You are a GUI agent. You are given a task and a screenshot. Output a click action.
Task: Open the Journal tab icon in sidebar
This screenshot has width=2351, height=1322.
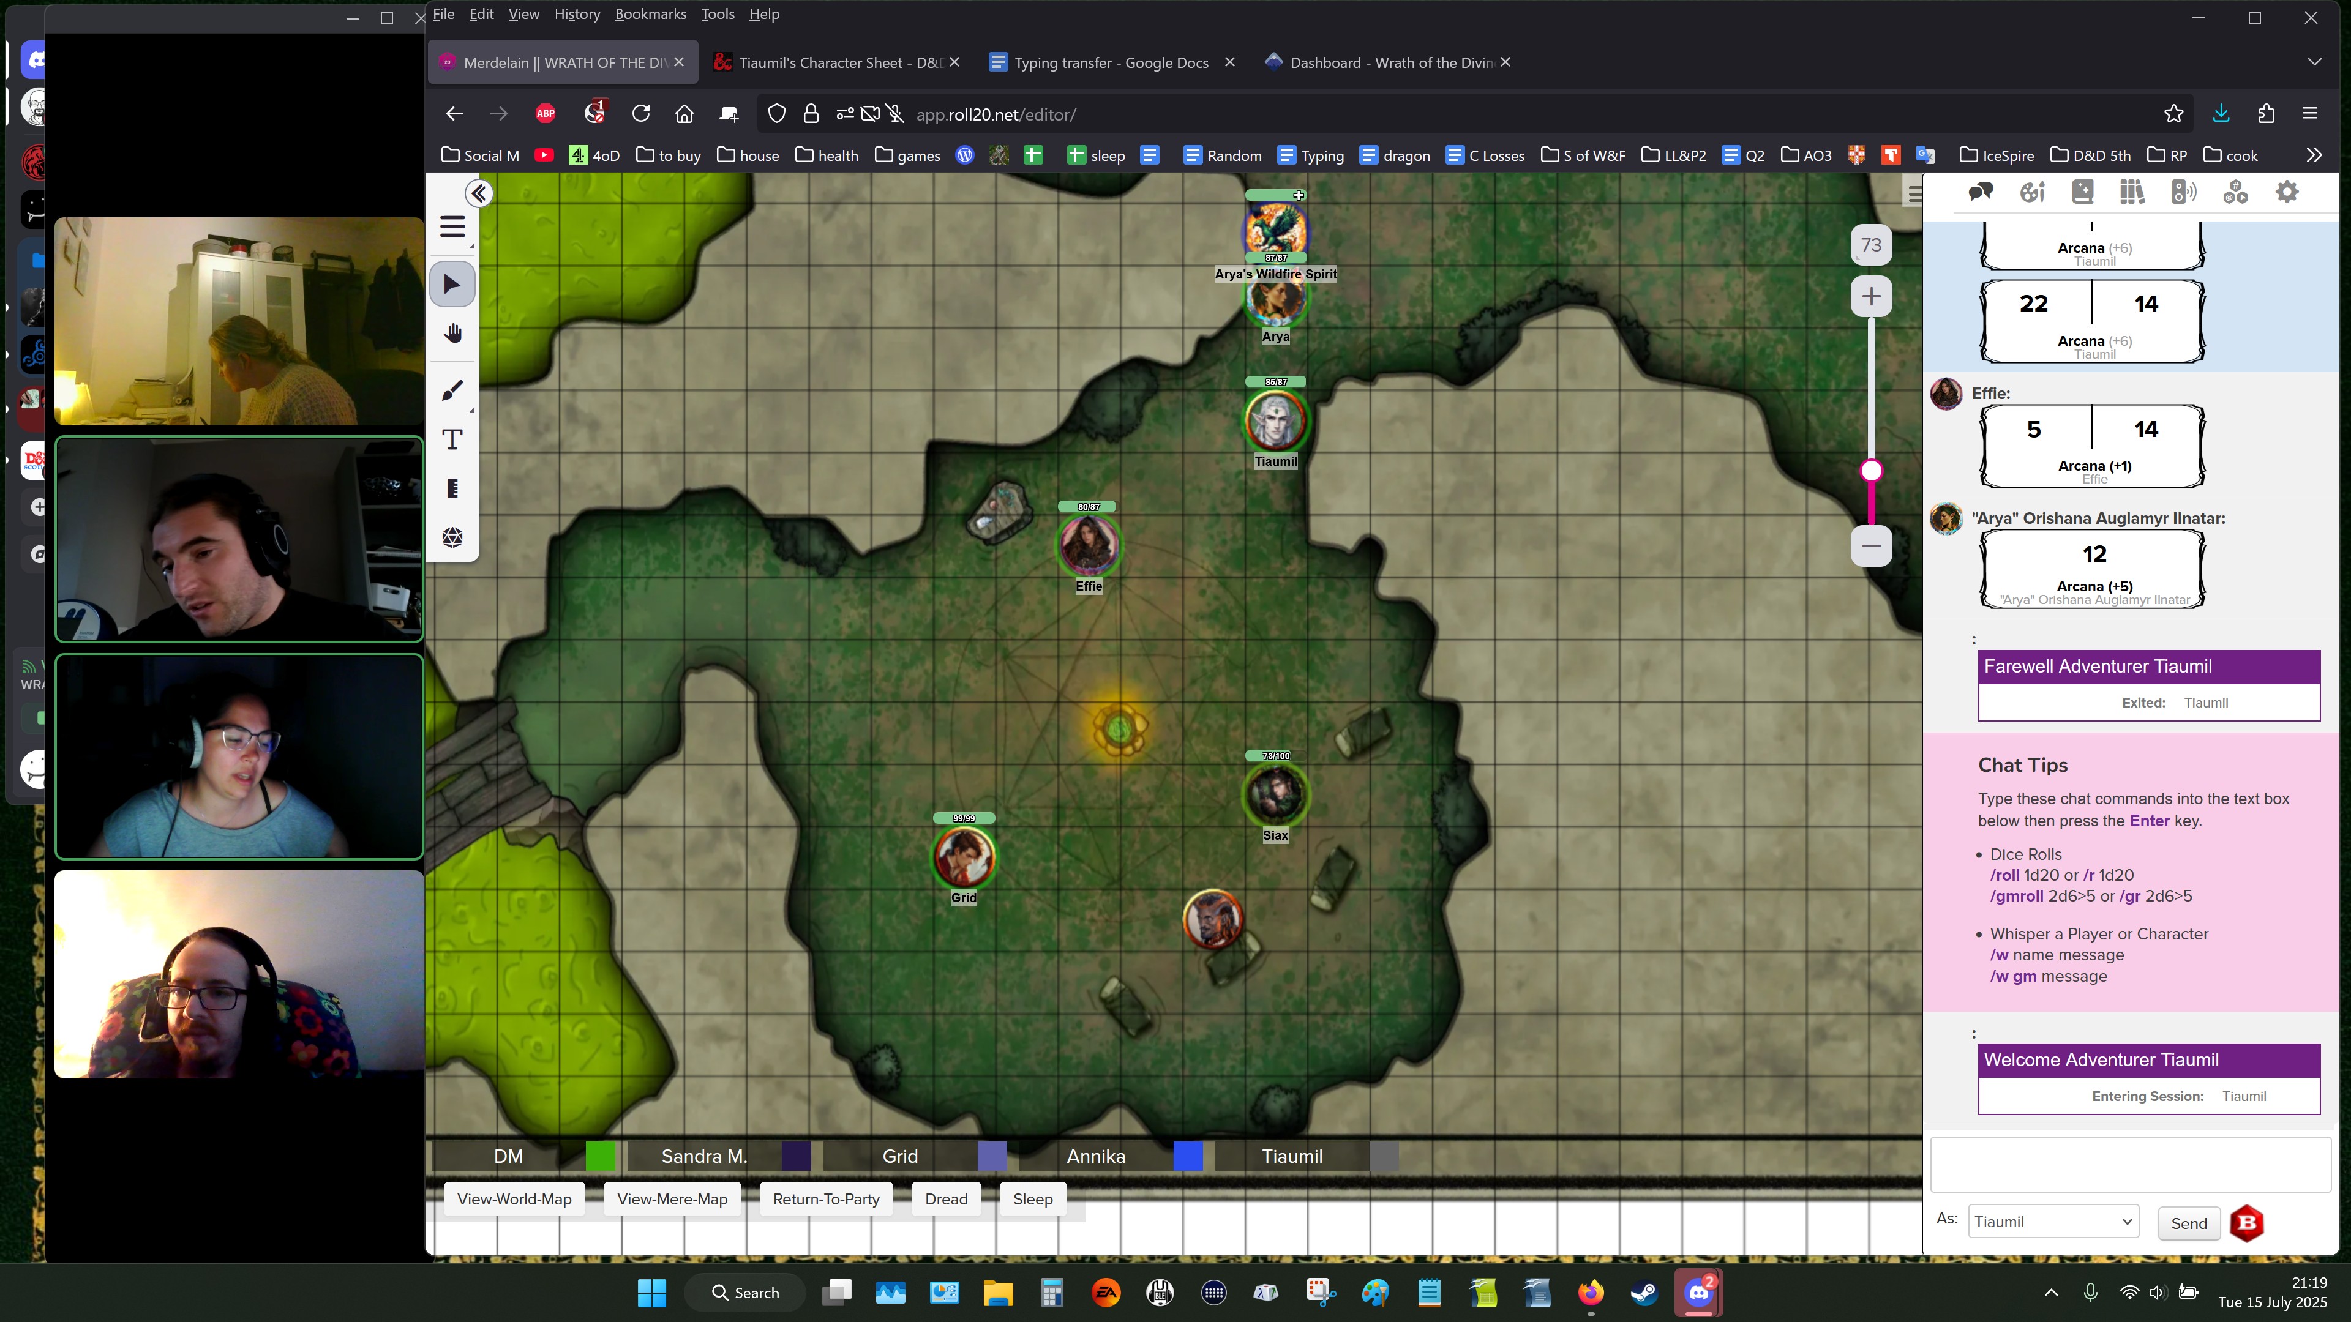tap(2083, 193)
